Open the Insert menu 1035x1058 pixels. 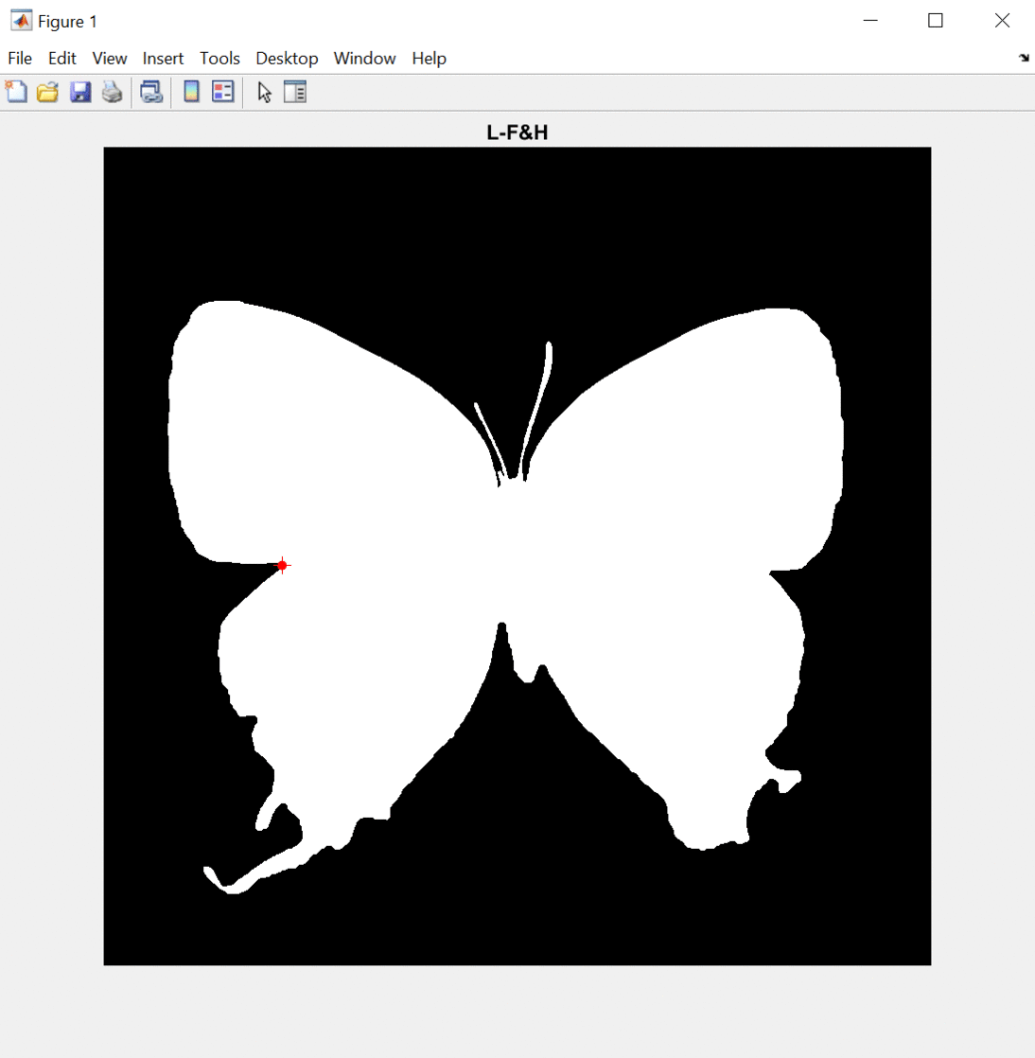point(163,59)
